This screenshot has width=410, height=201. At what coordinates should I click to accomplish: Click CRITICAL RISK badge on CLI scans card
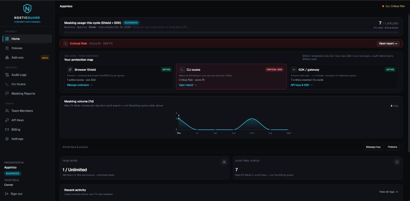click(275, 70)
